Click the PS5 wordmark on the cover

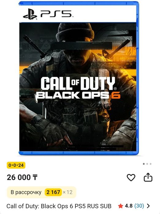click(x=56, y=14)
